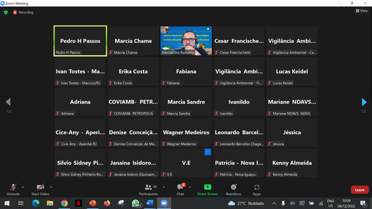Click Mariane NDAVS NDVS label
Screen dimensions: 372x209
coord(291,113)
